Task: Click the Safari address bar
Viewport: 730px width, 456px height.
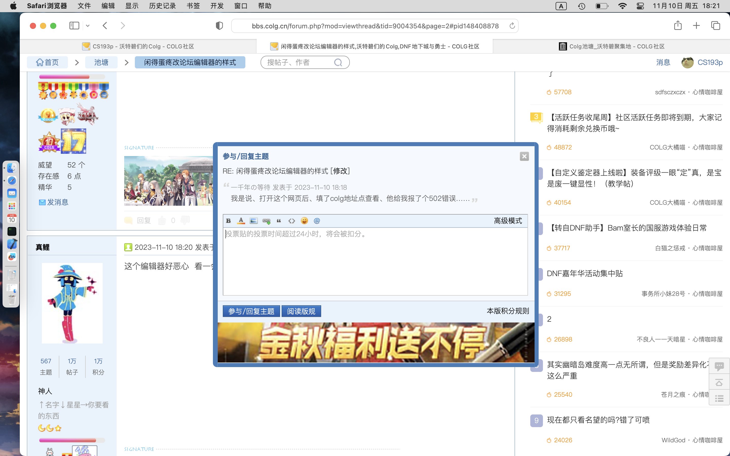Action: tap(375, 26)
